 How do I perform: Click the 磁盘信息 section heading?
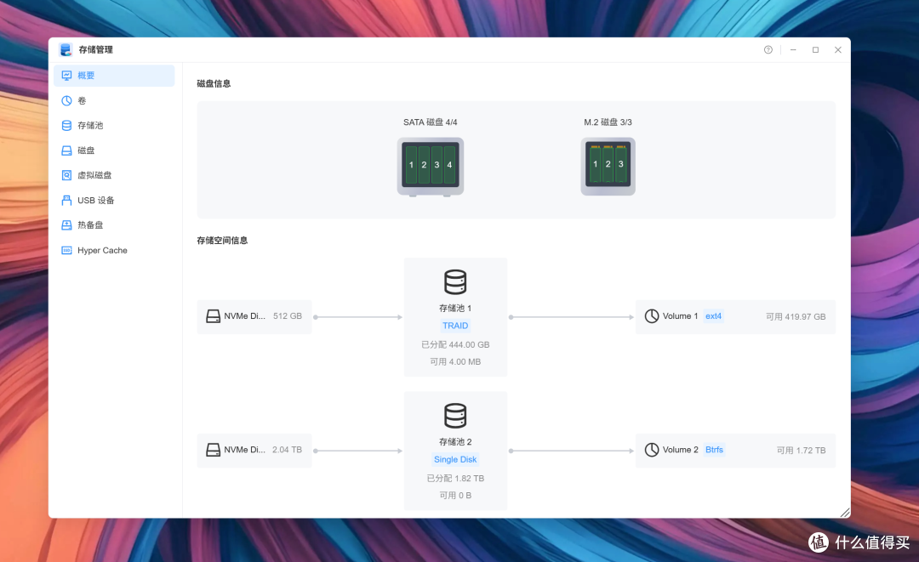[x=214, y=83]
